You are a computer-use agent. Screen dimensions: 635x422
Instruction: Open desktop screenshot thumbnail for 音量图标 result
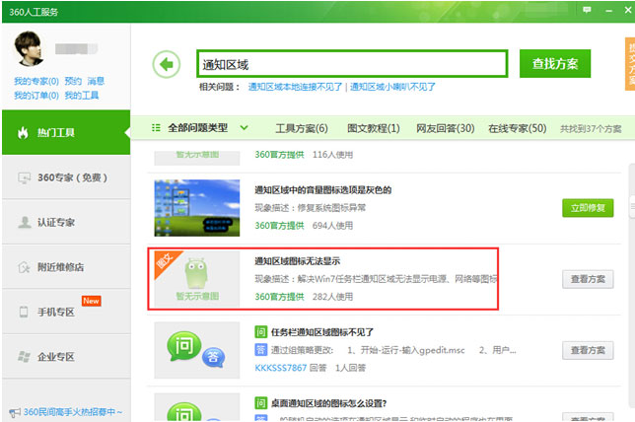click(197, 208)
